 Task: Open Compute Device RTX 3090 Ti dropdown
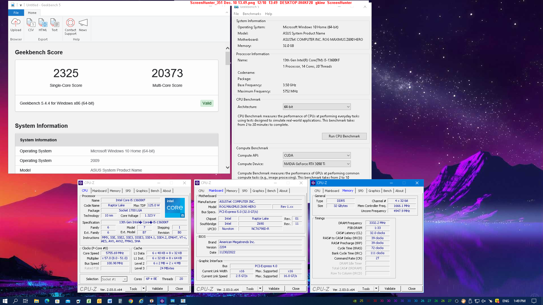317,164
